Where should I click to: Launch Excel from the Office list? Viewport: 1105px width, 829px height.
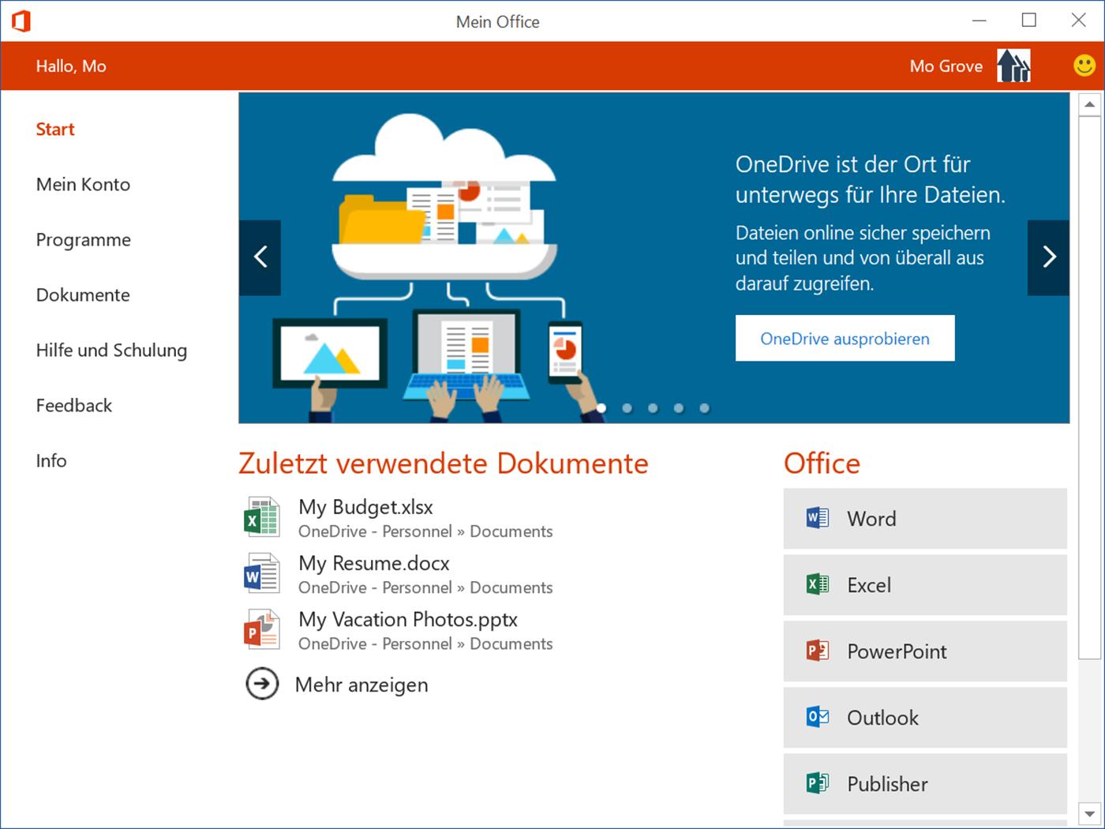(925, 585)
